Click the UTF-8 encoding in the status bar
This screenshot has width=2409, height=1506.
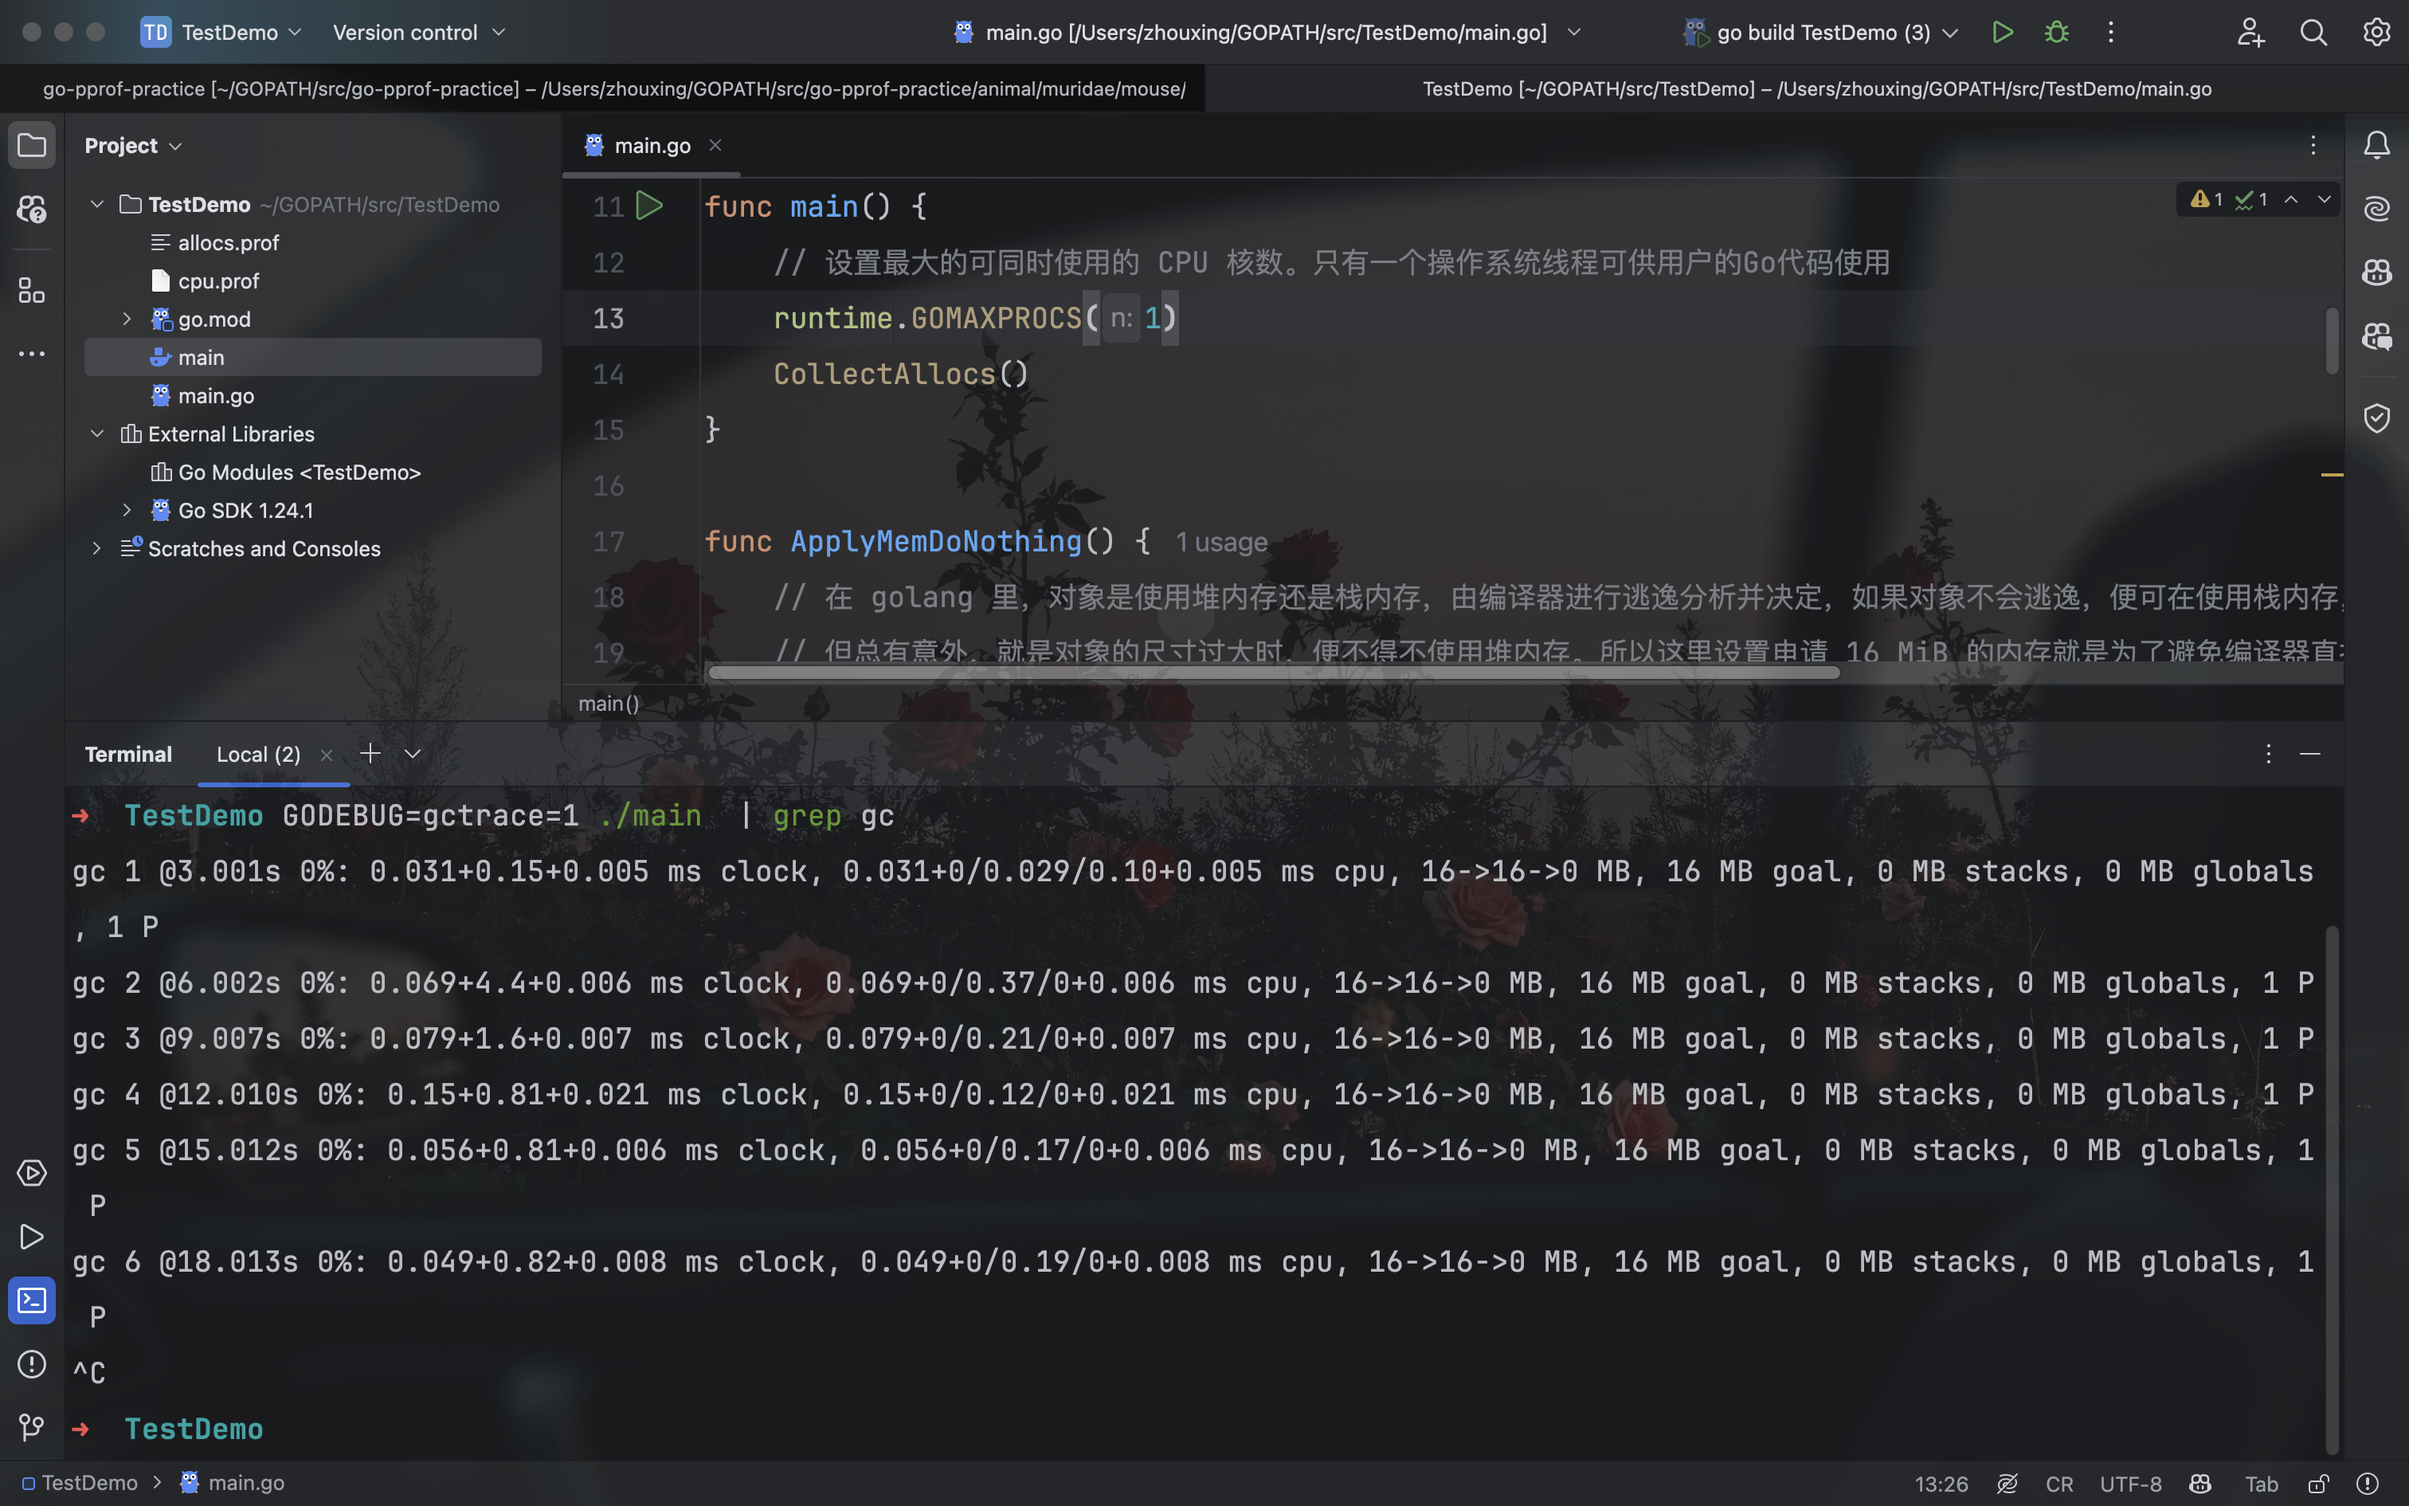click(2129, 1483)
